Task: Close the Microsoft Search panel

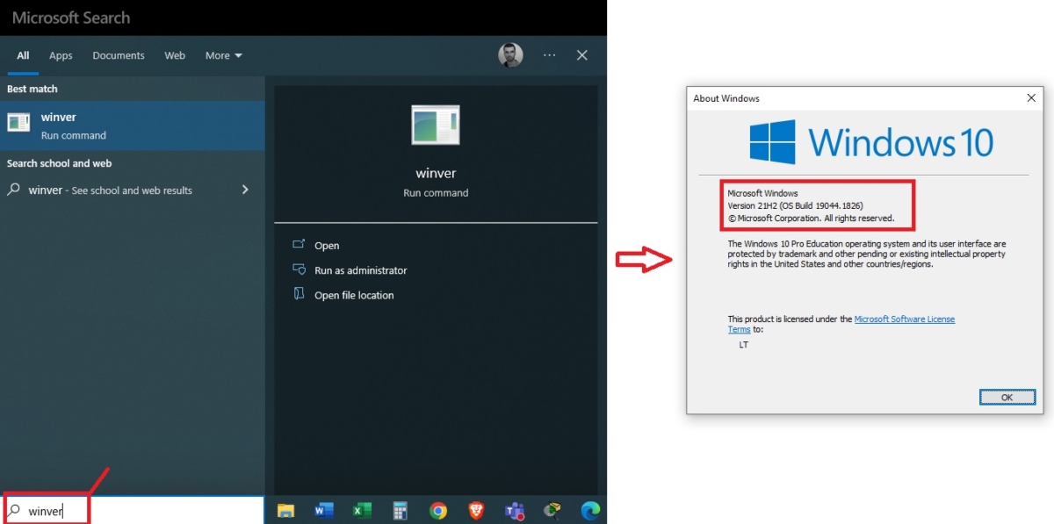Action: pos(581,55)
